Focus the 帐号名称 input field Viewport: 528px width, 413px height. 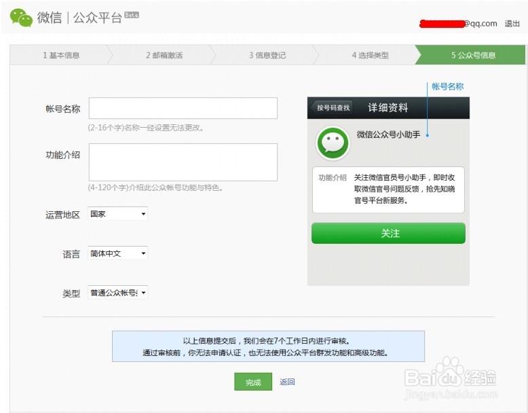coord(183,108)
